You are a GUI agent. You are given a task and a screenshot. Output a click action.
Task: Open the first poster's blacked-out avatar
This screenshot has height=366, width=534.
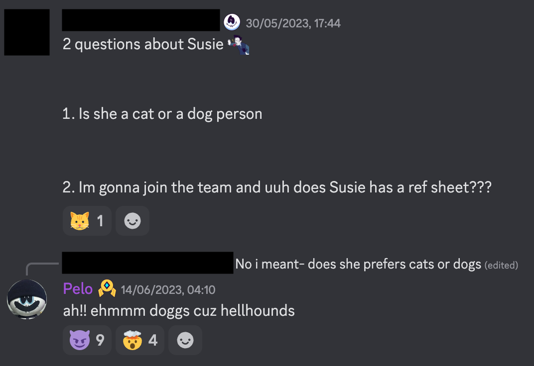tap(27, 32)
